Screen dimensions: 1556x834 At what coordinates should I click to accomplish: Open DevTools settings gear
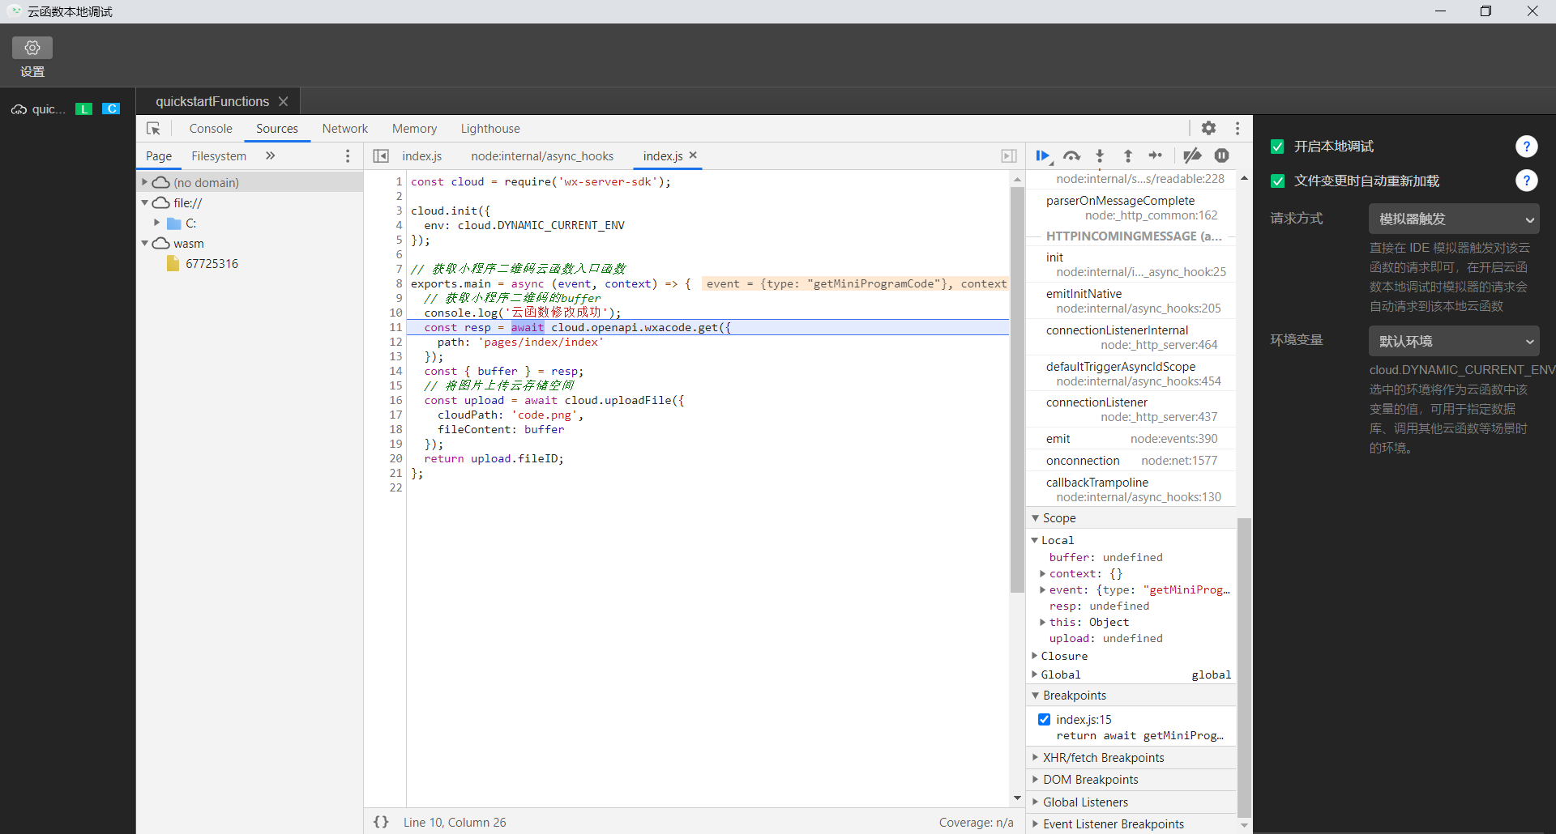(x=1208, y=128)
